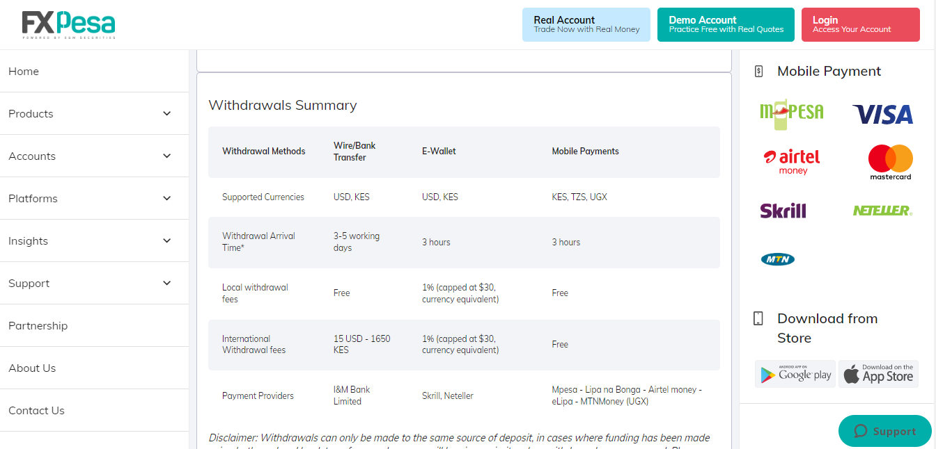Open the Products sidebar item

(94, 113)
